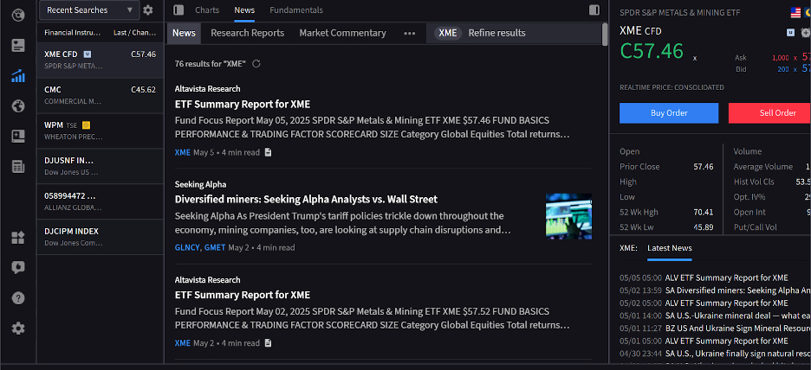The image size is (811, 370).
Task: Switch to the top News tab
Action: click(x=244, y=10)
